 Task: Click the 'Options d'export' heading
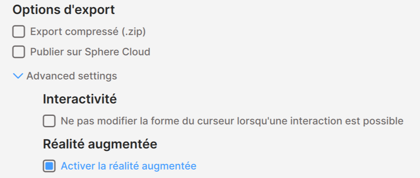[64, 10]
